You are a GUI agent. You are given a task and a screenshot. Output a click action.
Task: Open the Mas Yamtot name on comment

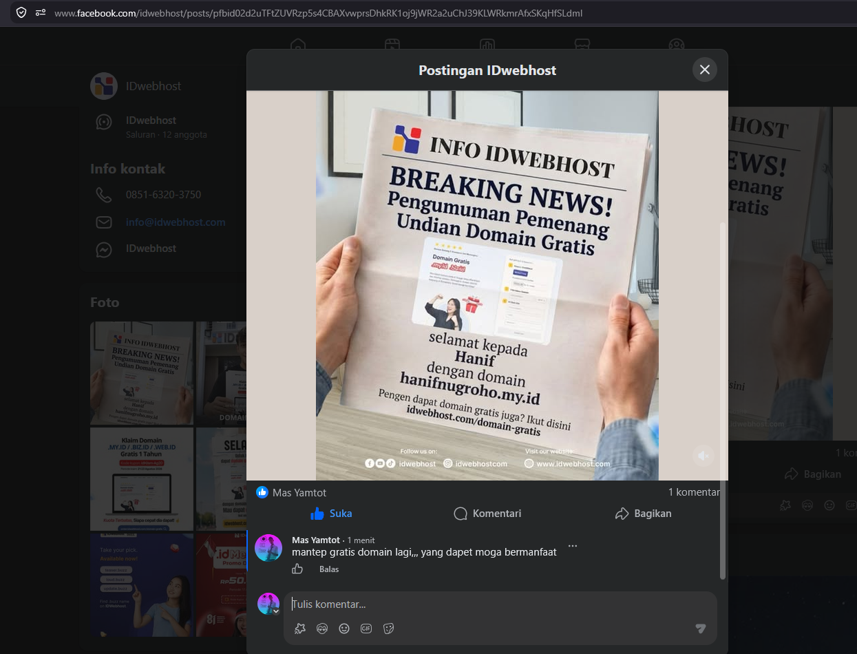point(316,540)
